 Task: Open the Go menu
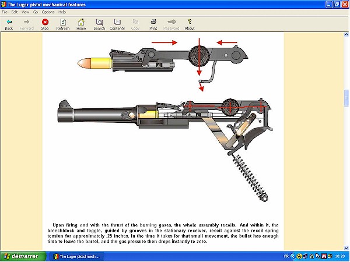(x=36, y=12)
